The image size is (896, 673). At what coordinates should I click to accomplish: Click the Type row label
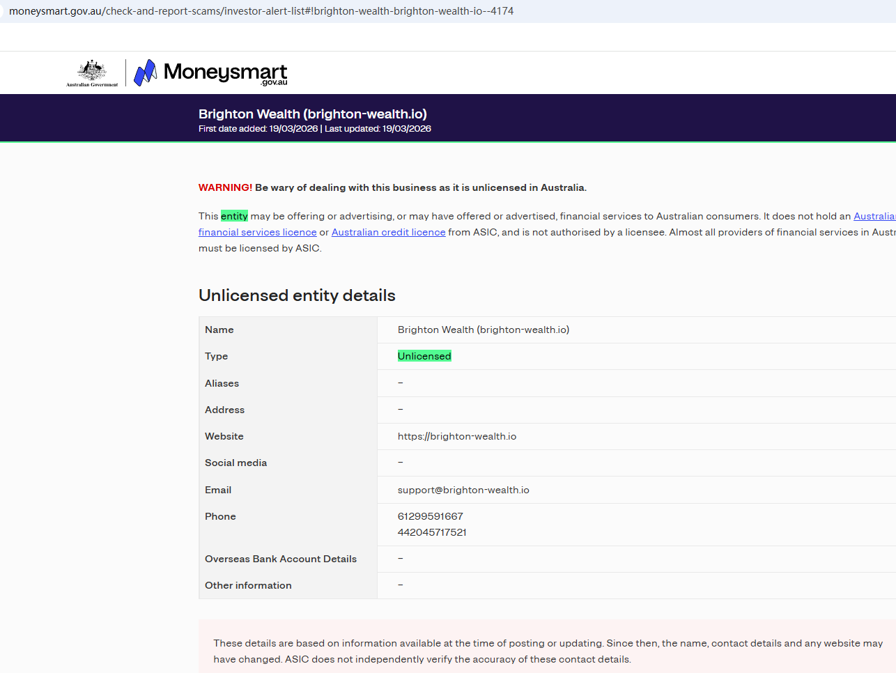pyautogui.click(x=217, y=356)
